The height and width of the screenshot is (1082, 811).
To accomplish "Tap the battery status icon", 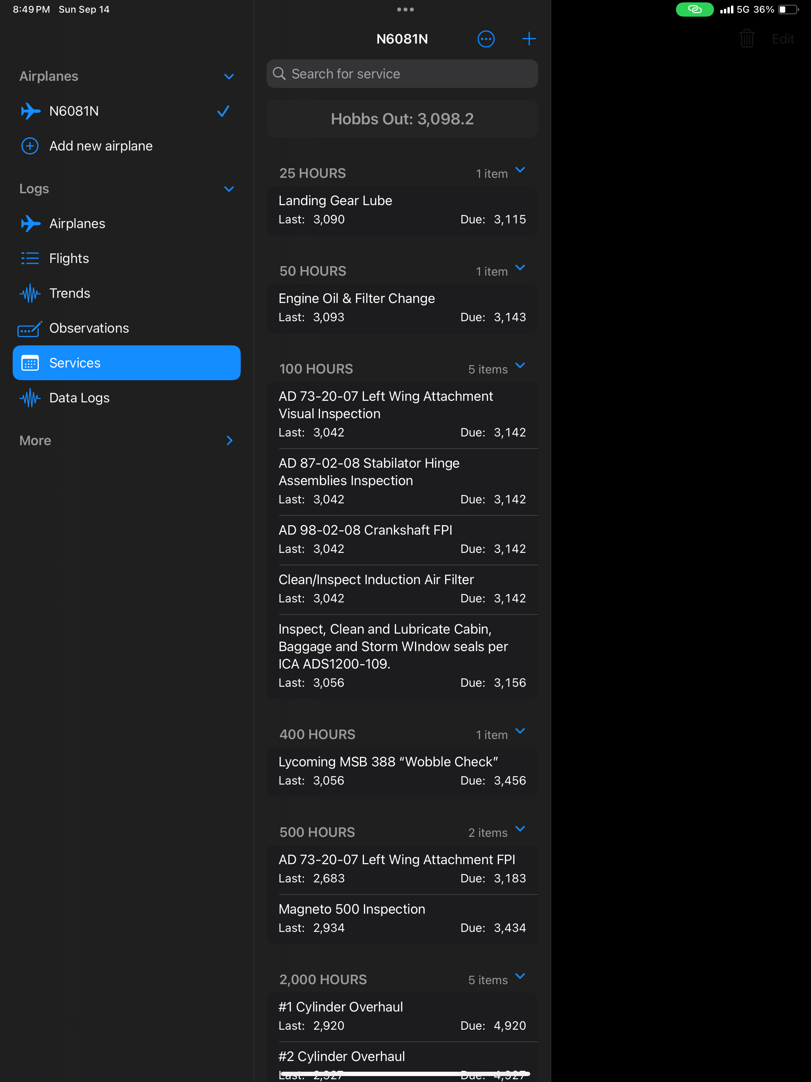I will (788, 9).
